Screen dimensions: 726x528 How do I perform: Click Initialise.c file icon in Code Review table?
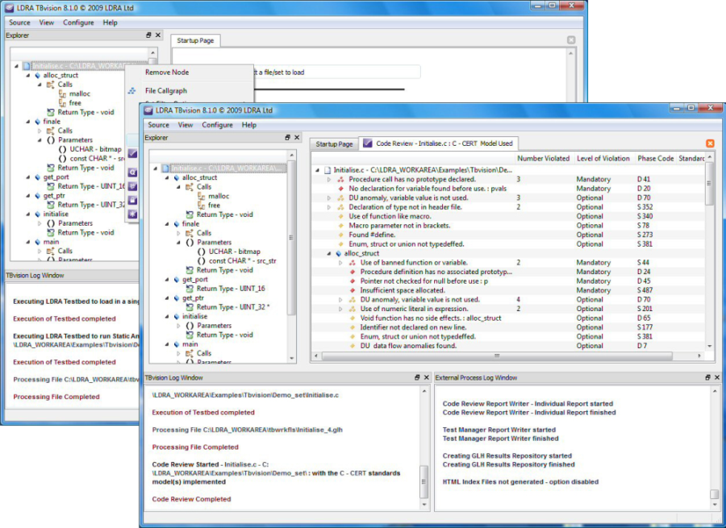point(328,170)
